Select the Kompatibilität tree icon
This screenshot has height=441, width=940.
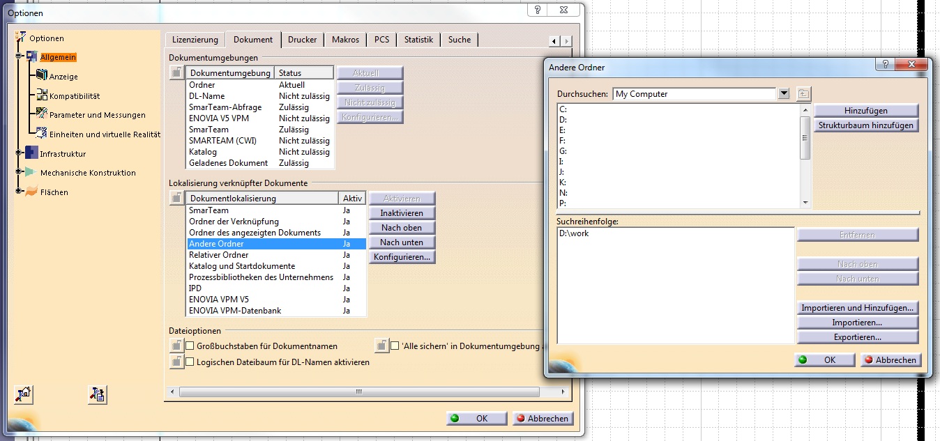(x=42, y=95)
